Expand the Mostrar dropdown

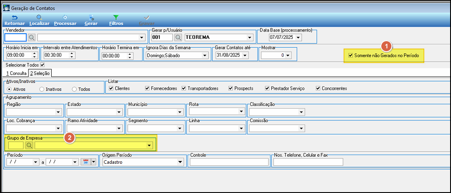click(x=288, y=56)
